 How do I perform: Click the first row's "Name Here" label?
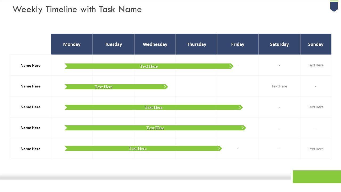tap(31, 65)
